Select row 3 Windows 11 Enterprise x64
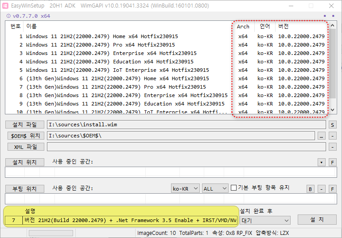The width and height of the screenshot is (342, 238). (167, 53)
